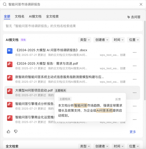Click the search input field

[73, 4]
